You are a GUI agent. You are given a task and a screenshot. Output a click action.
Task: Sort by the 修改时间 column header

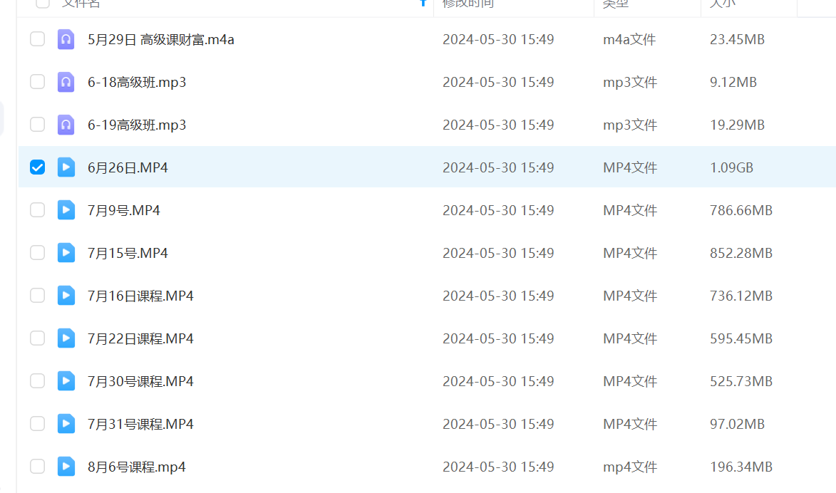coord(468,4)
